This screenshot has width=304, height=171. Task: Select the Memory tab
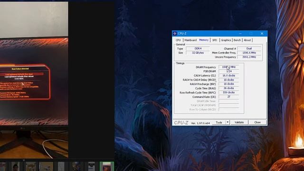[204, 40]
